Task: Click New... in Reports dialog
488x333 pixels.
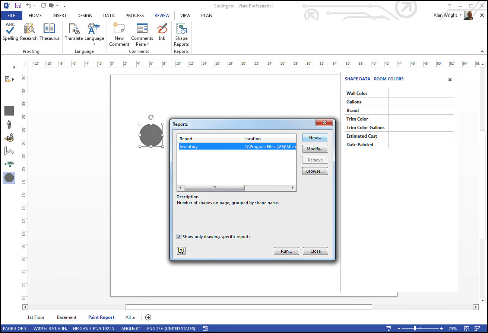Action: click(315, 138)
